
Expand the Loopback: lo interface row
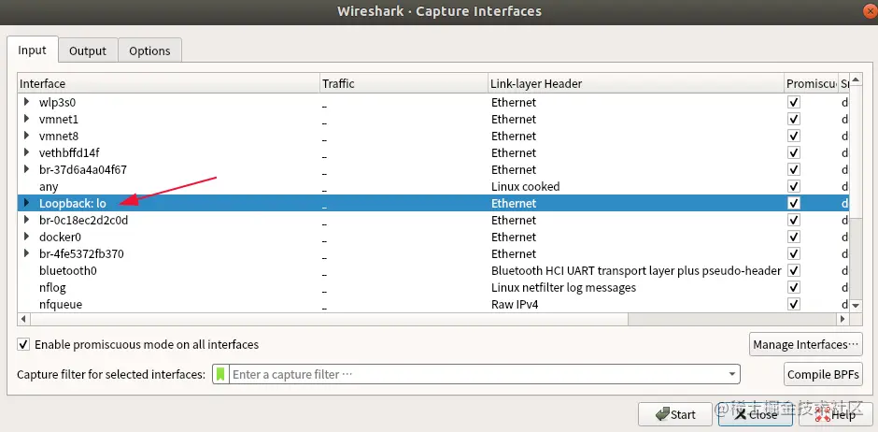(26, 203)
